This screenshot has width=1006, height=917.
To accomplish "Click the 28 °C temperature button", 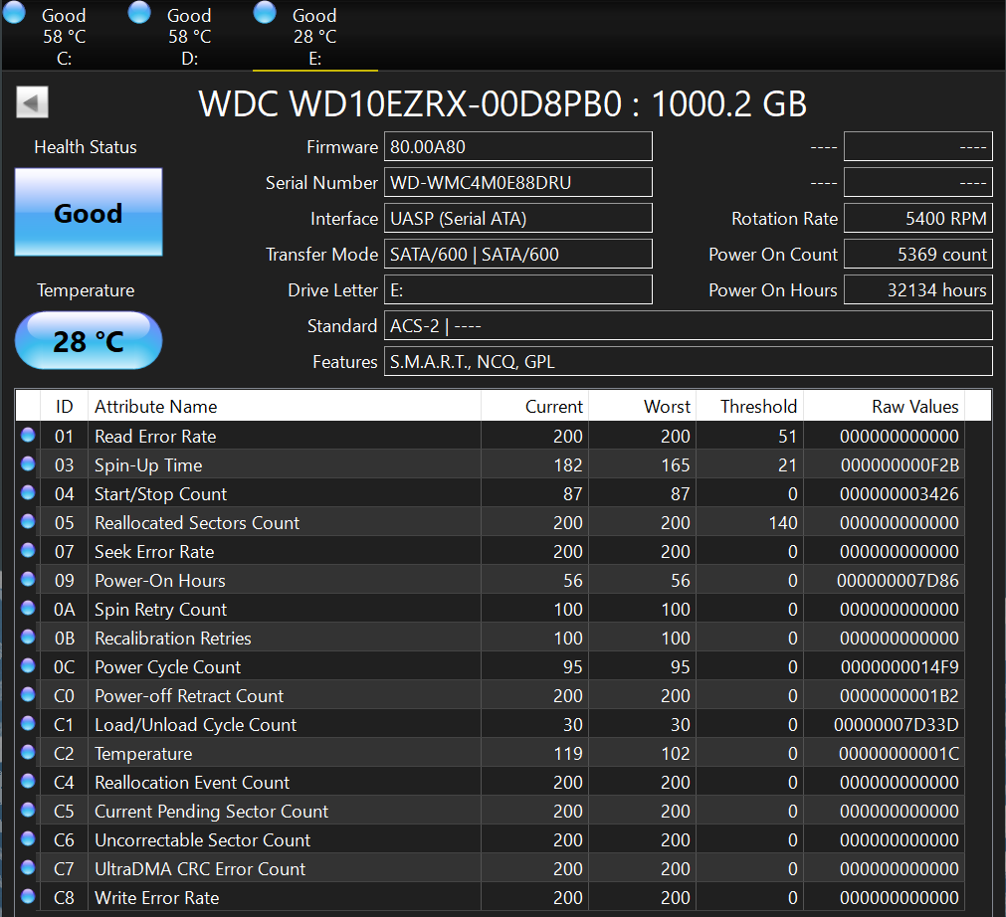I will [x=89, y=340].
